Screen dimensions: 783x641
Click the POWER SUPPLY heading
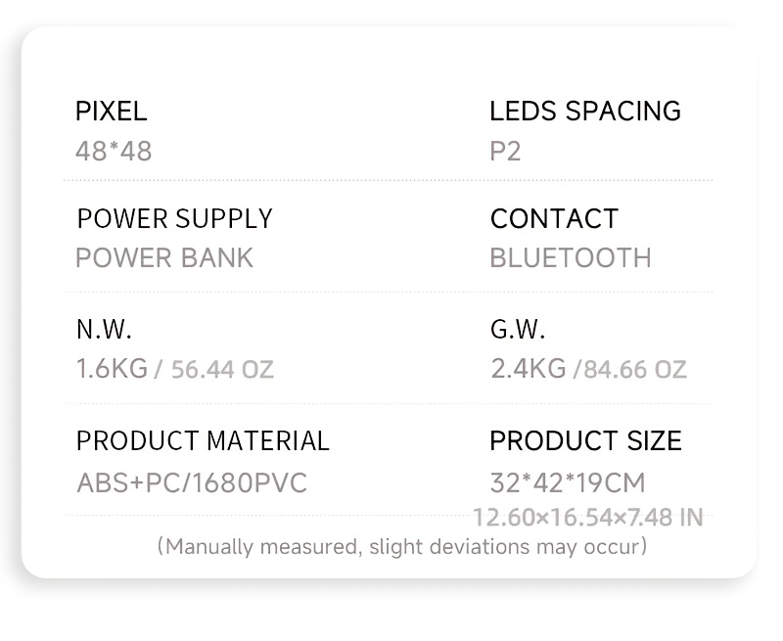point(174,218)
